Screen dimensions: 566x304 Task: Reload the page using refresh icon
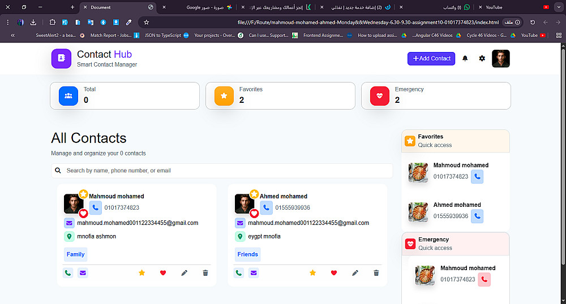[533, 23]
